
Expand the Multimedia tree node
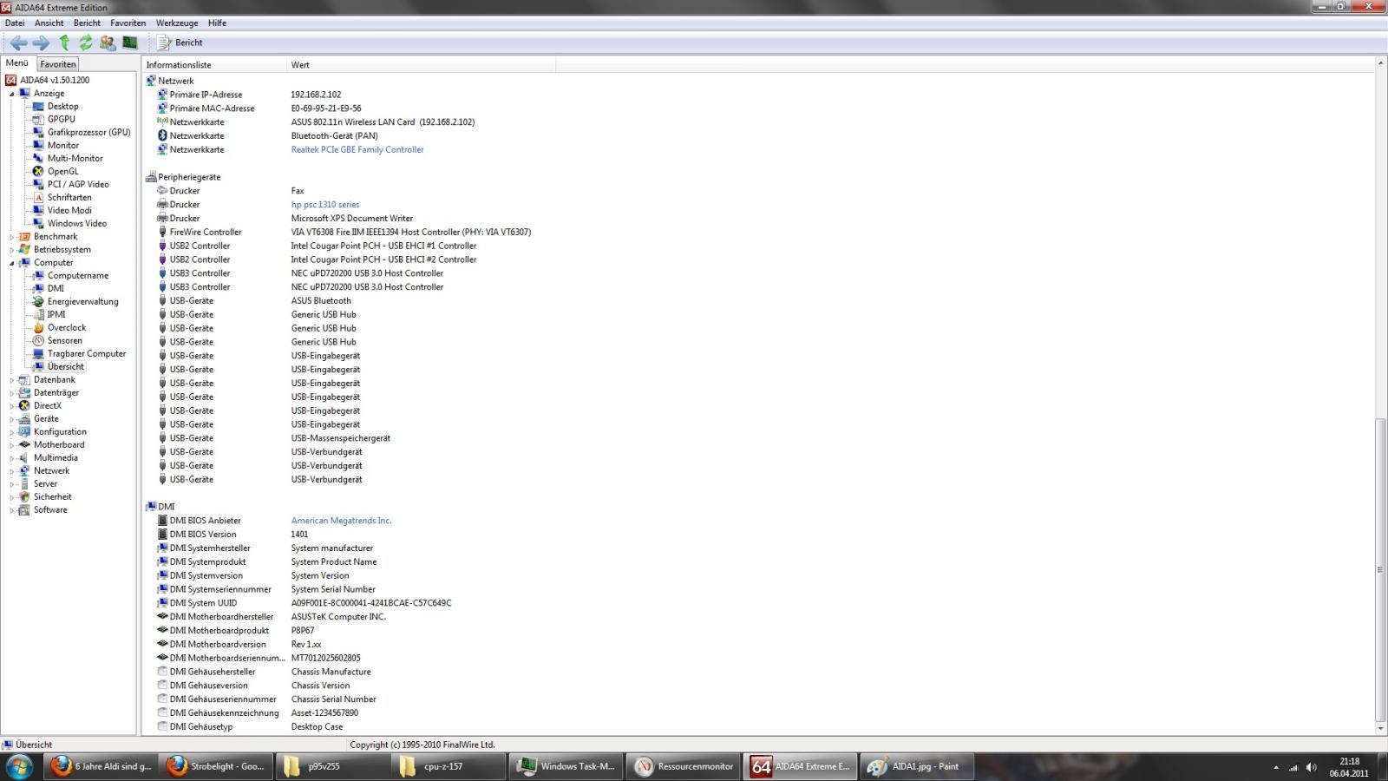[12, 458]
